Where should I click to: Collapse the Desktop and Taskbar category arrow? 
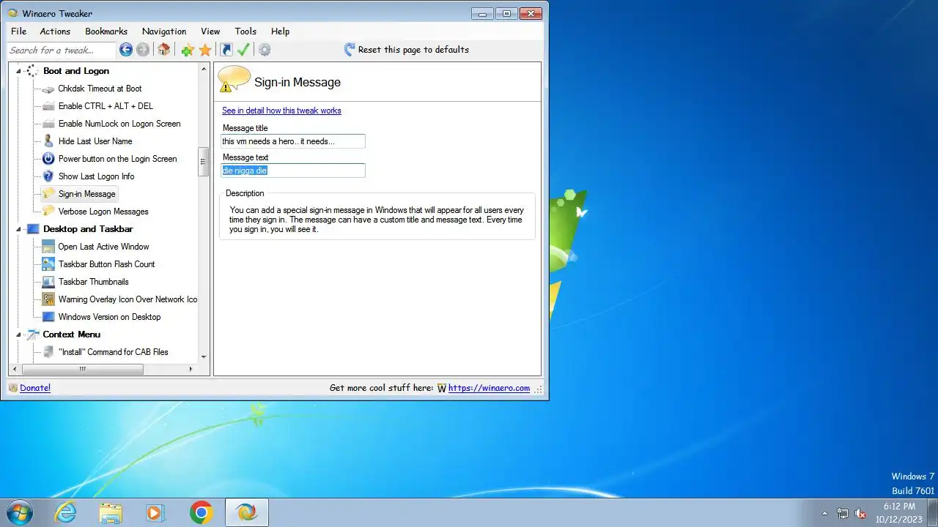(18, 229)
